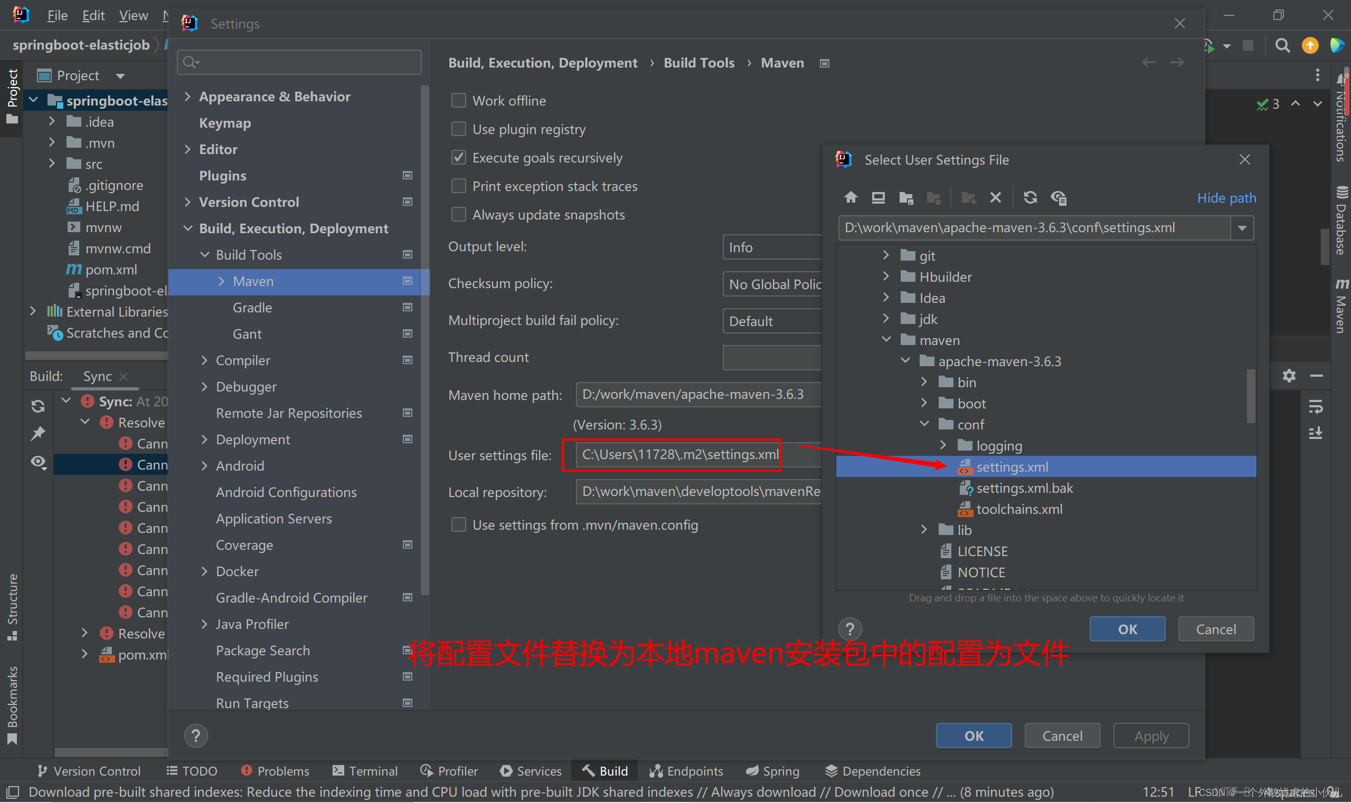Select toolchains.xml in file tree

coord(1019,509)
